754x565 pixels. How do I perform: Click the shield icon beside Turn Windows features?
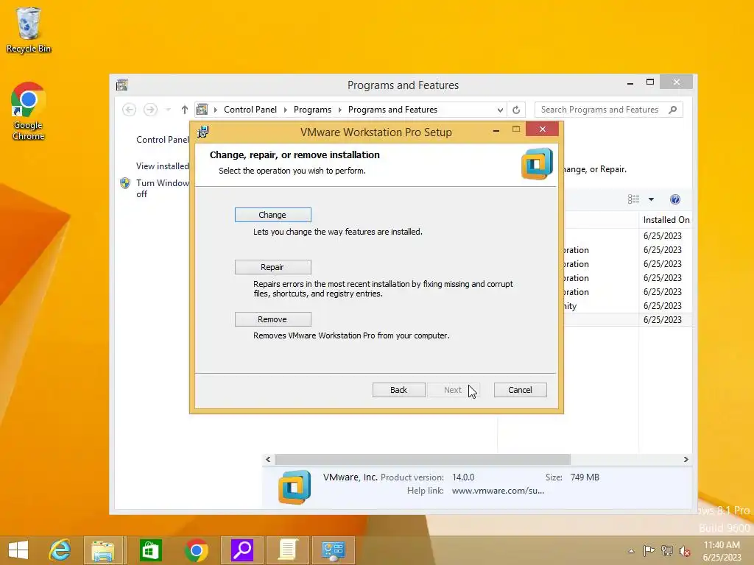click(x=125, y=183)
